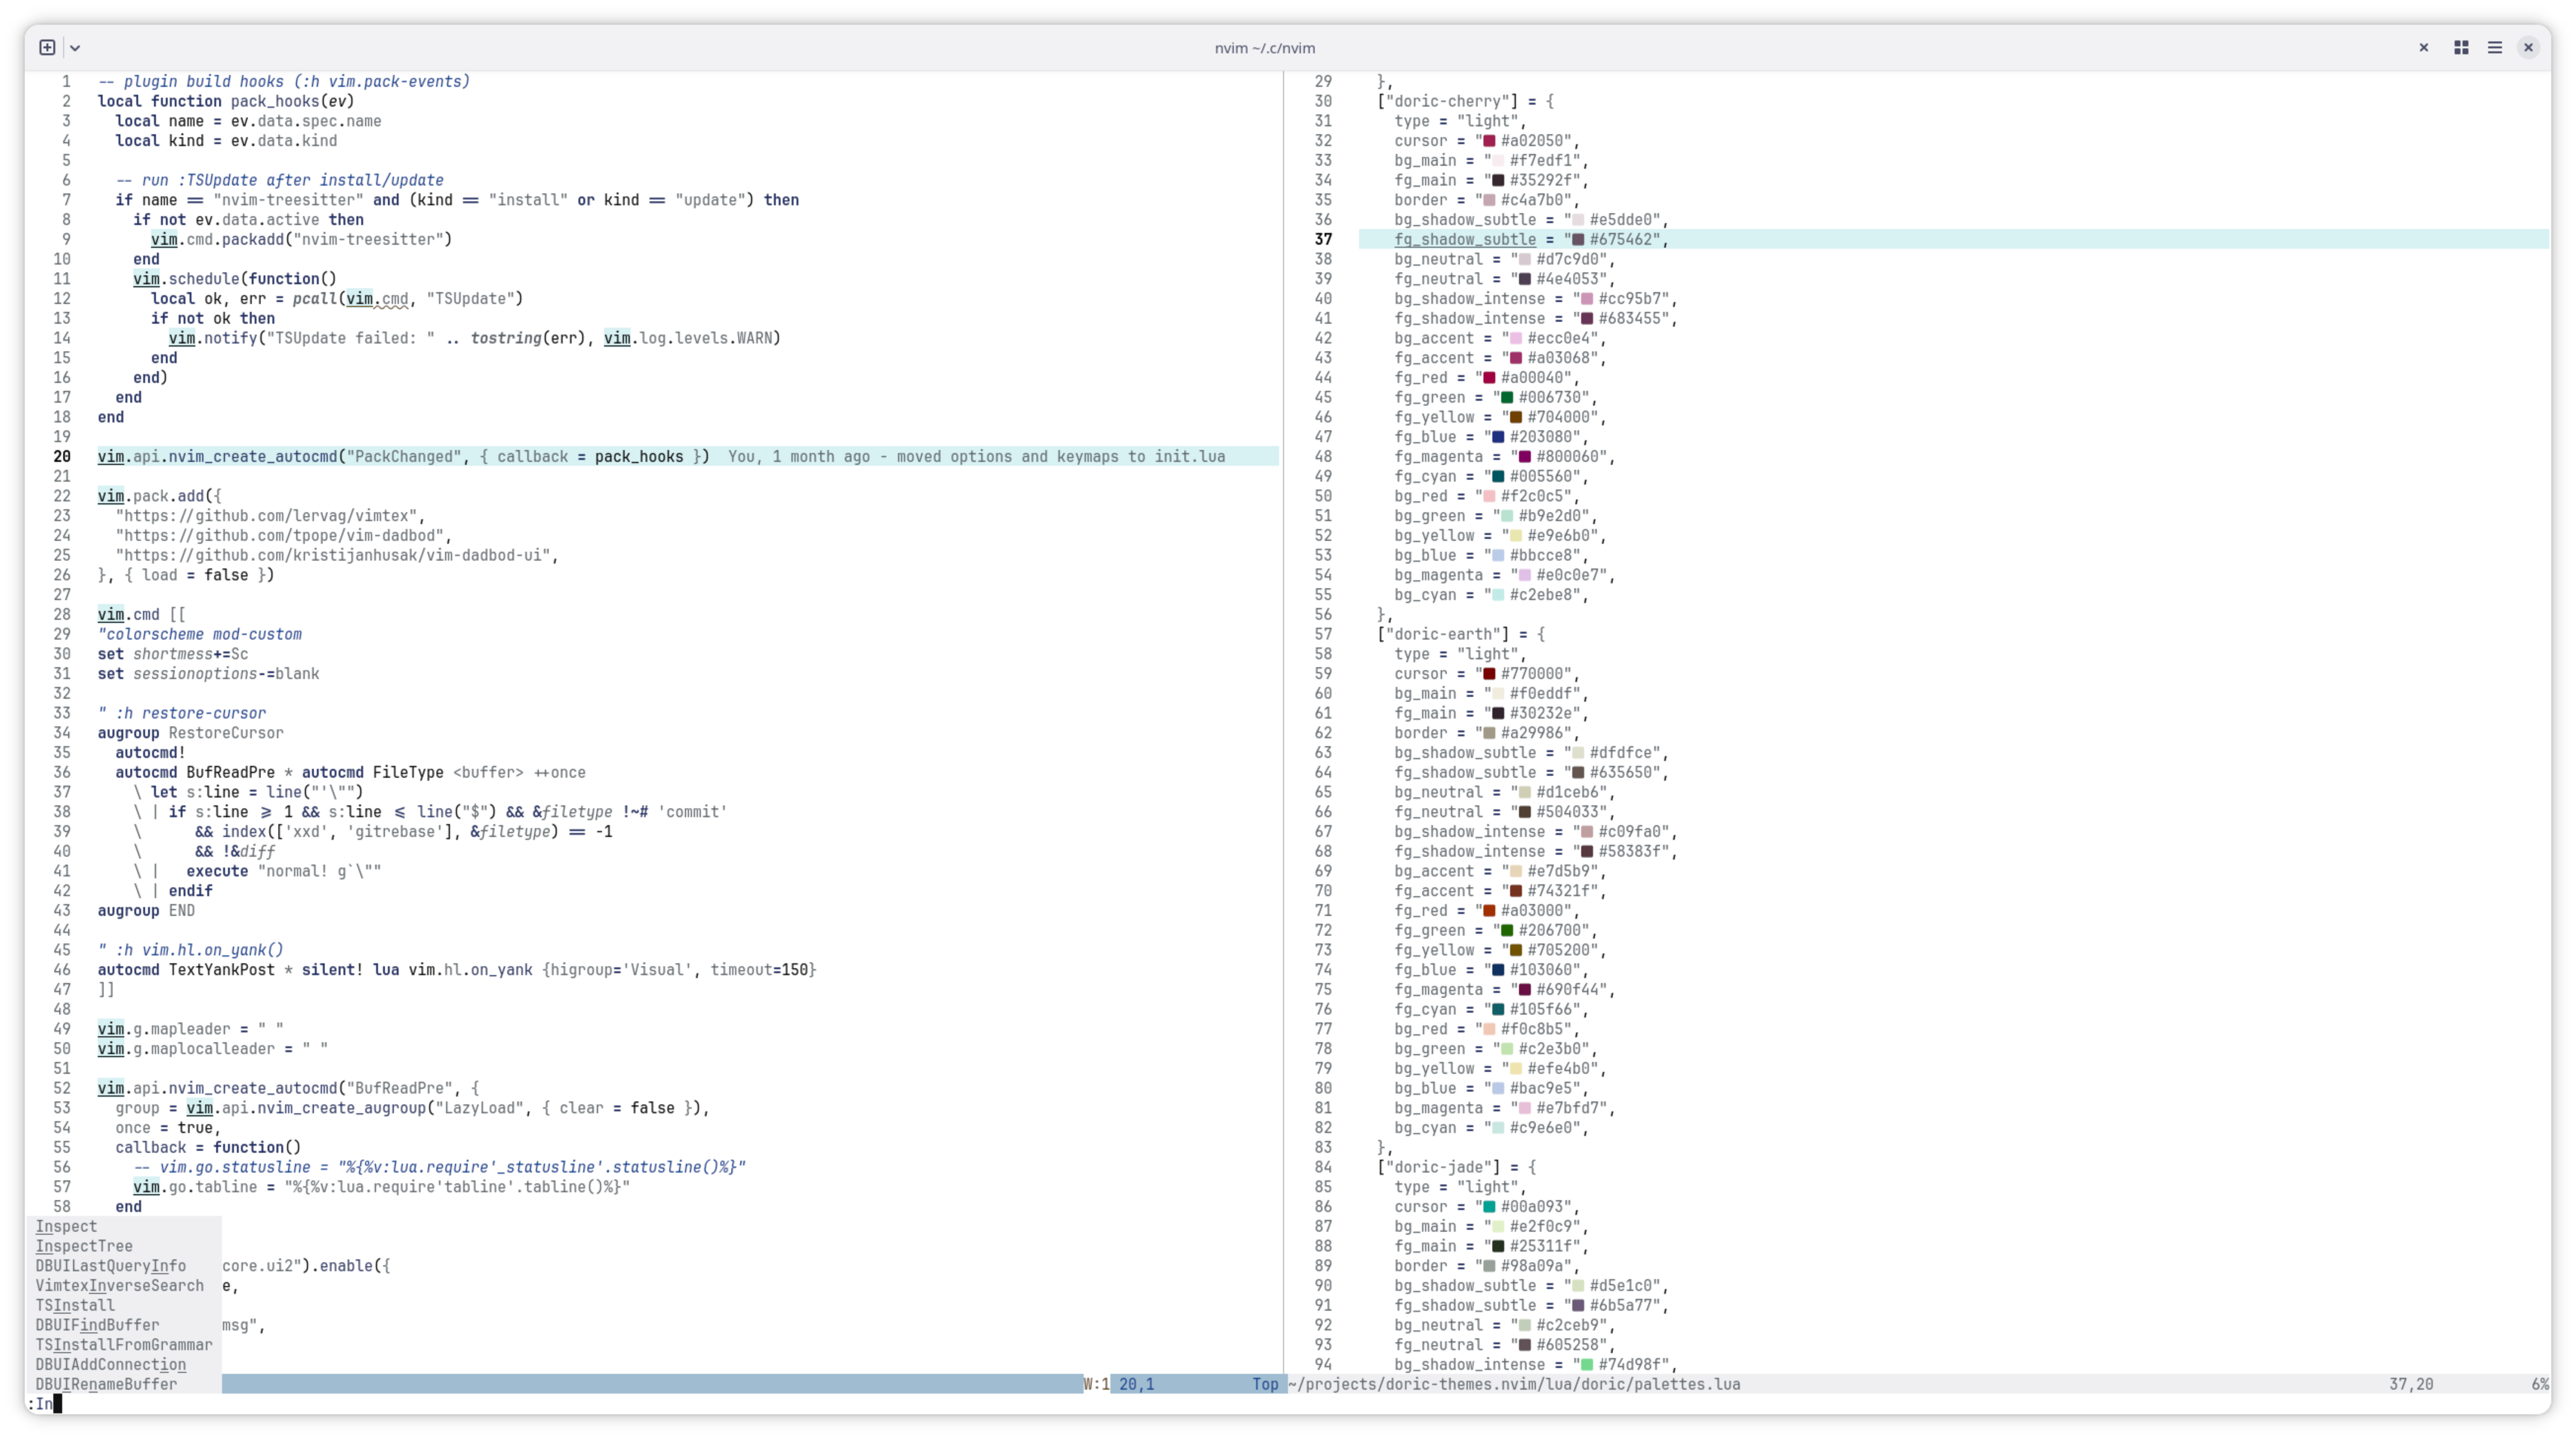
Task: Click the #203080 fg_blue swatch in doric-cherry
Action: pos(1498,437)
